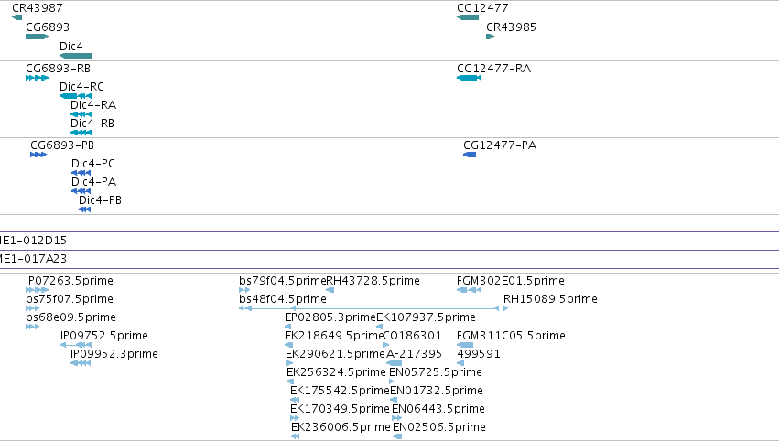Select the CR43987 gene glyph

click(x=16, y=17)
